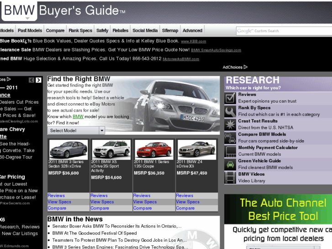Open the Rank Specs menu item
Viewport: 332px width, 249px height.
pyautogui.click(x=80, y=31)
